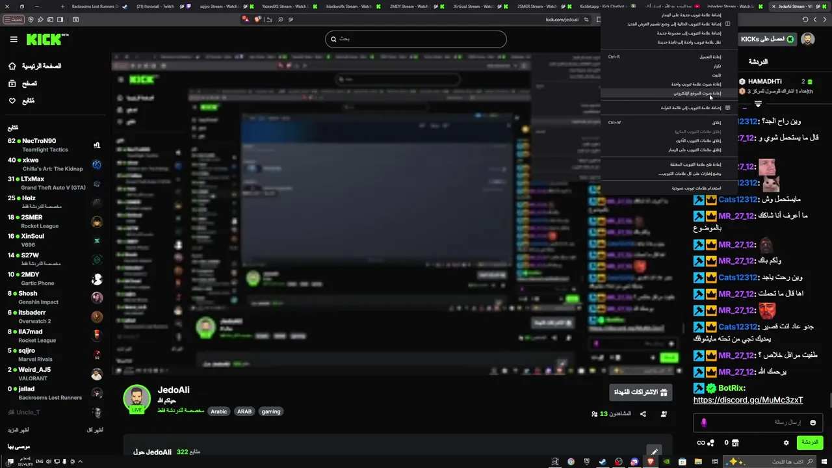This screenshot has height=468, width=832.
Task: Open Brave browser from taskbar
Action: (651, 461)
